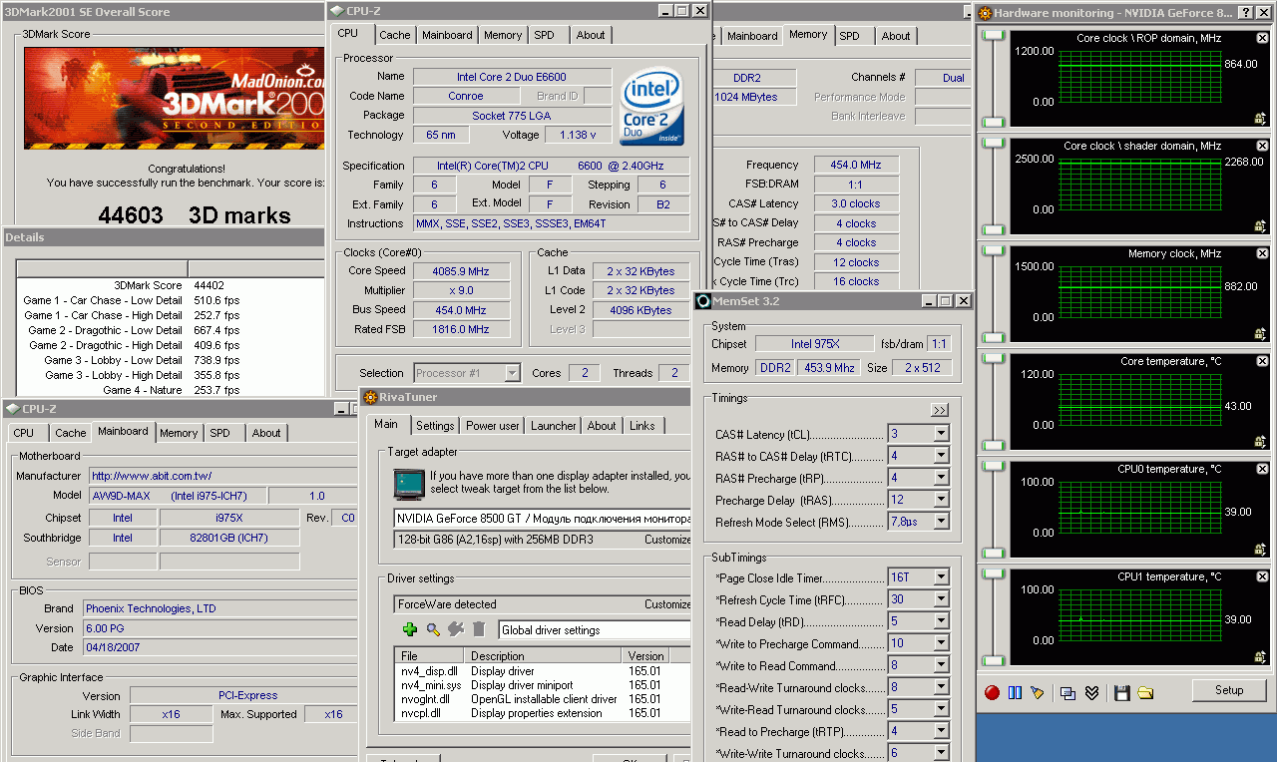Switch to Settings tab in RivaTuner

[x=435, y=426]
